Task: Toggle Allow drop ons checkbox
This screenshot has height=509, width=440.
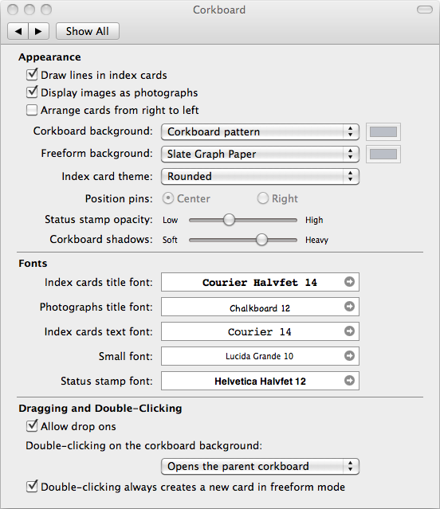Action: pos(32,426)
